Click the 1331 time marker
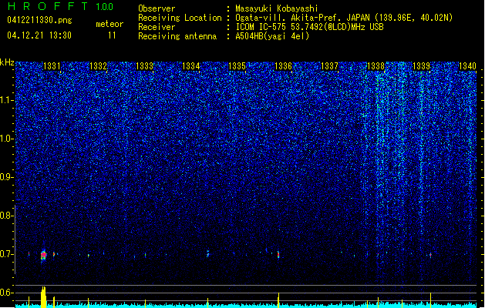This screenshot has width=485, height=308. [52, 66]
